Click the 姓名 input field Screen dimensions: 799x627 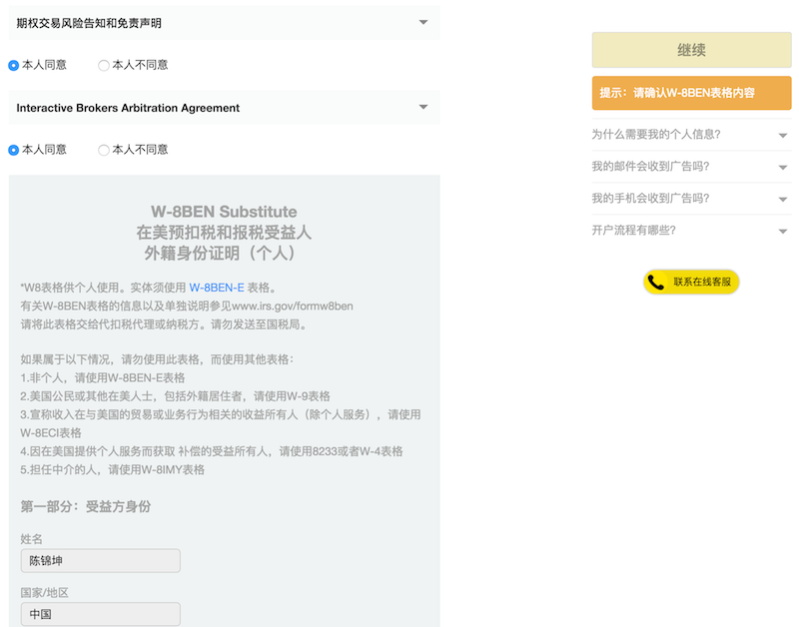pos(100,560)
